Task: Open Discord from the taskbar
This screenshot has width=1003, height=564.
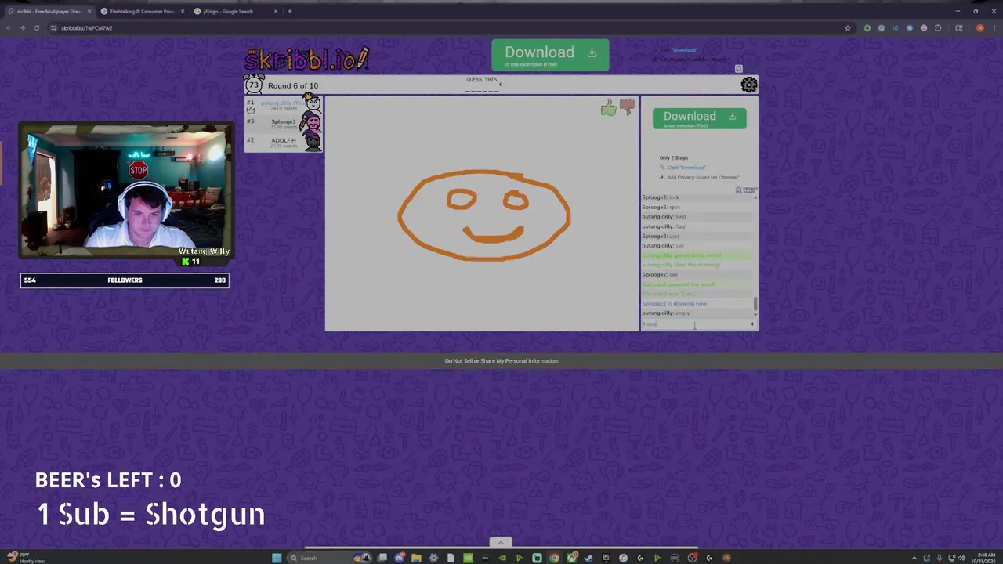Action: click(400, 558)
